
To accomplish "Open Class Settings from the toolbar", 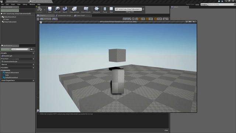I will pos(74,10).
